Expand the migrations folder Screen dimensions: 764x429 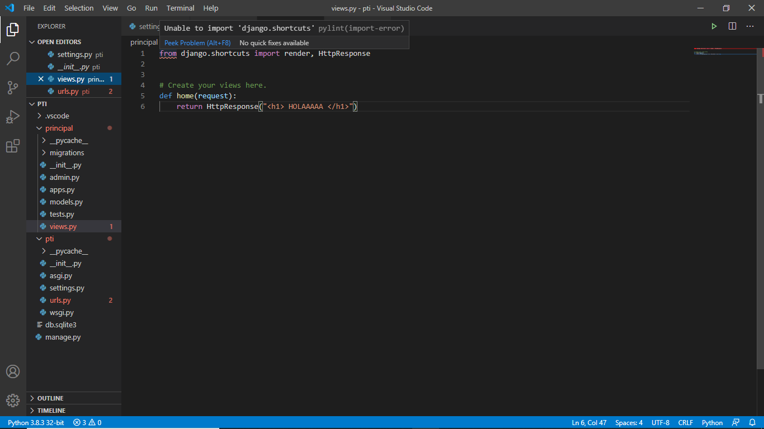pyautogui.click(x=74, y=152)
